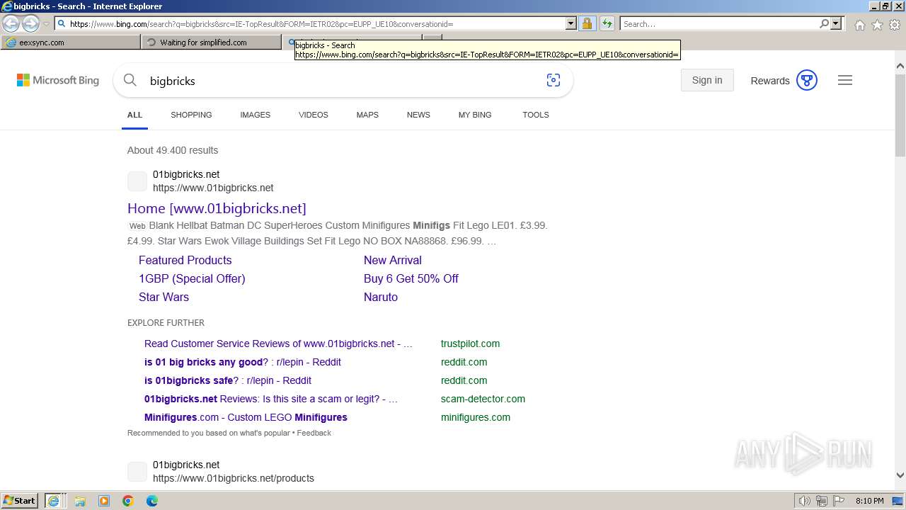Viewport: 906px width, 510px height.
Task: Open the Edge taskbar icon
Action: (x=152, y=501)
